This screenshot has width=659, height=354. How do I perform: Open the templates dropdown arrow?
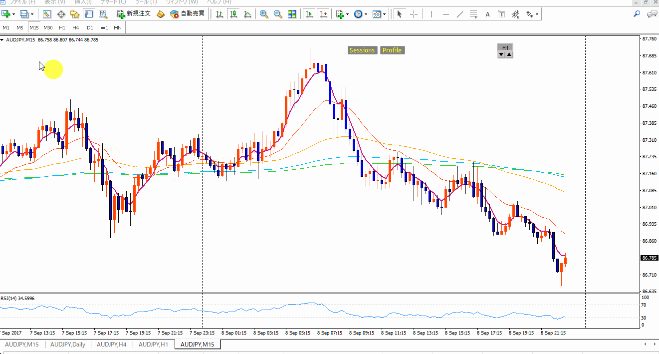coord(385,14)
